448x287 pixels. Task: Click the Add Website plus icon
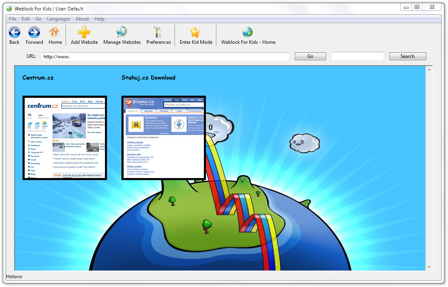(84, 32)
